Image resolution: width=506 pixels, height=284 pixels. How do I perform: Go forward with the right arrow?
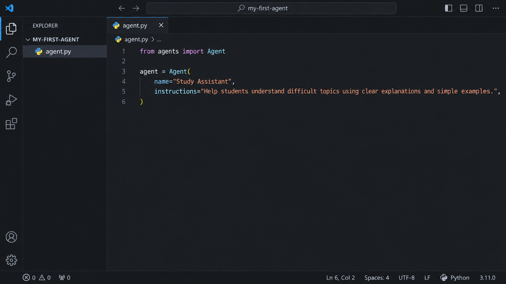[x=136, y=8]
